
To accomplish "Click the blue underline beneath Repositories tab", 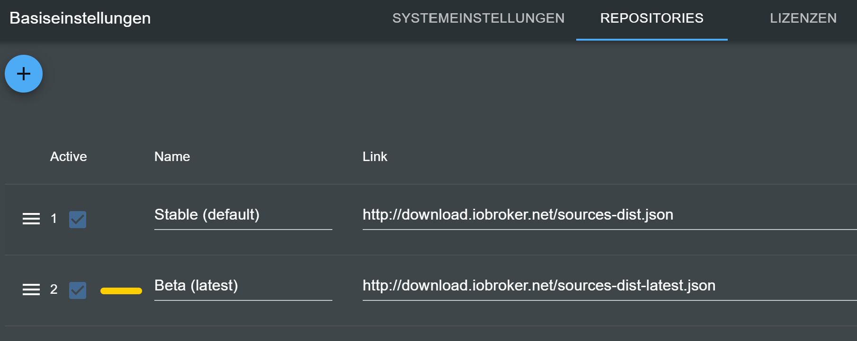I will click(x=652, y=40).
